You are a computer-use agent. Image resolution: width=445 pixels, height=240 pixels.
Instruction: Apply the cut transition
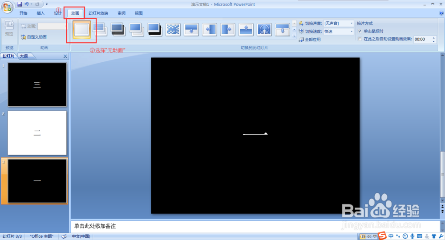click(x=136, y=29)
